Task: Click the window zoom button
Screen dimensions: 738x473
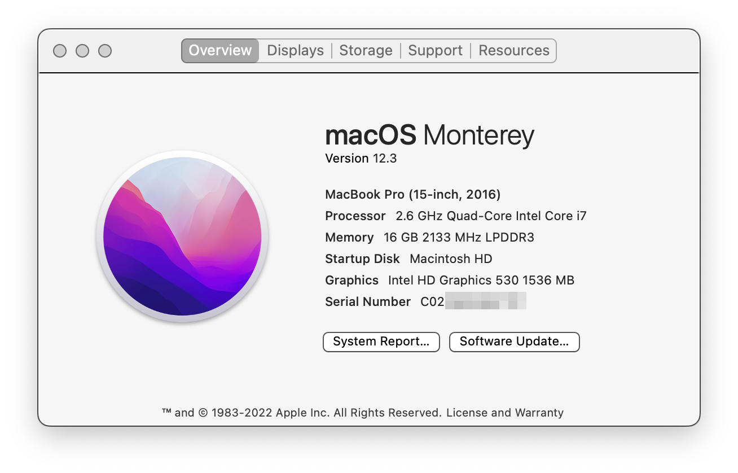Action: (105, 51)
